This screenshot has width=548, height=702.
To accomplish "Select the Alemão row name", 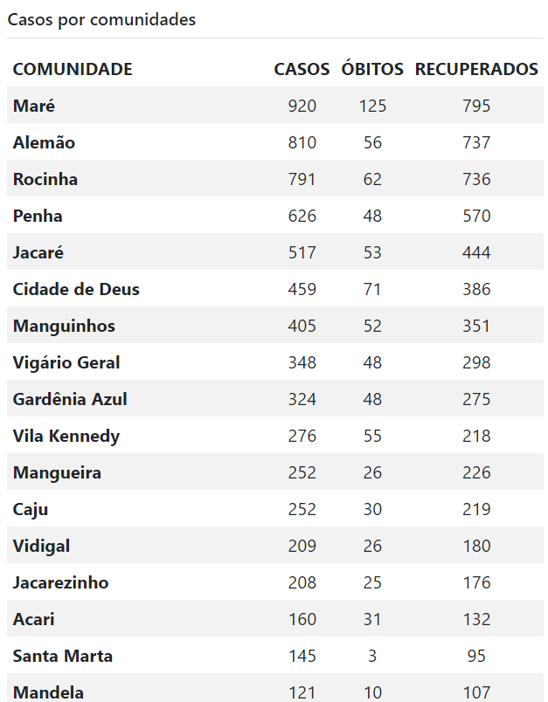I will tap(44, 142).
